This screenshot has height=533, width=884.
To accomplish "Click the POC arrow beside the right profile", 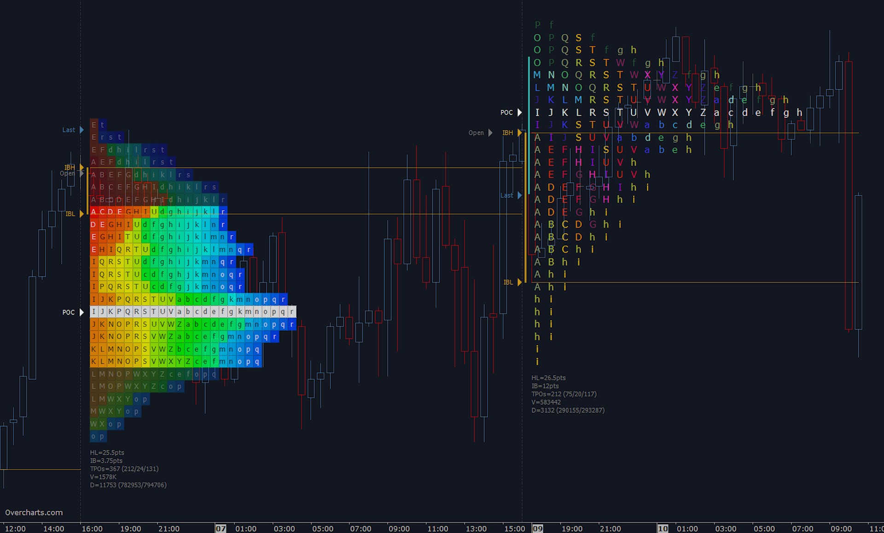I will pyautogui.click(x=519, y=112).
